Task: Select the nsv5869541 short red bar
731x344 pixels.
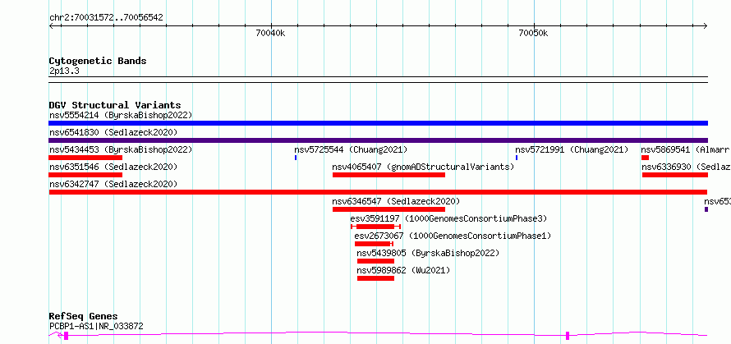Action: pos(646,158)
